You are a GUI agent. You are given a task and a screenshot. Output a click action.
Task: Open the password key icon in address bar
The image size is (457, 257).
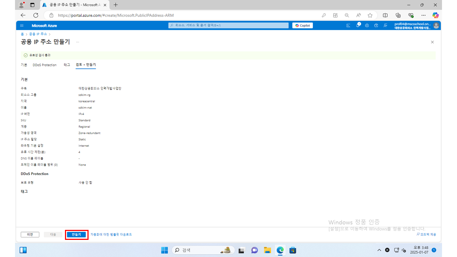tap(324, 15)
